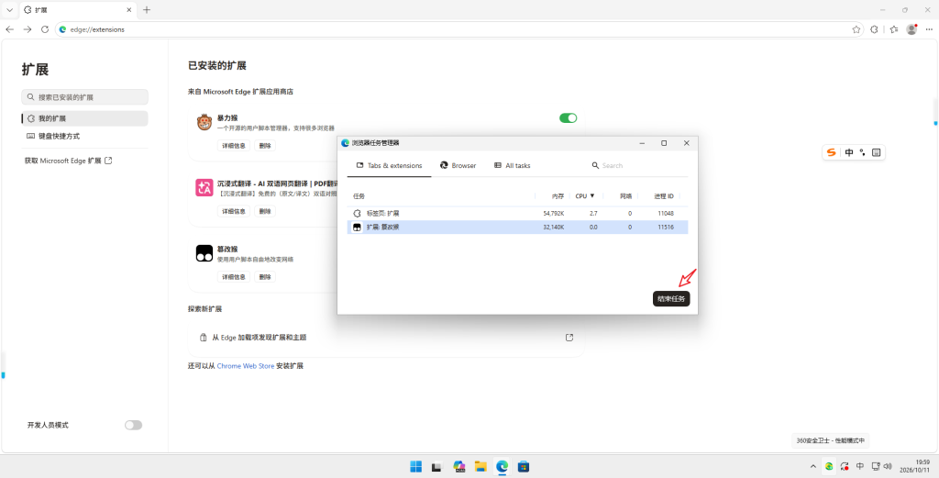Open the Edge settings and more menu

[929, 29]
